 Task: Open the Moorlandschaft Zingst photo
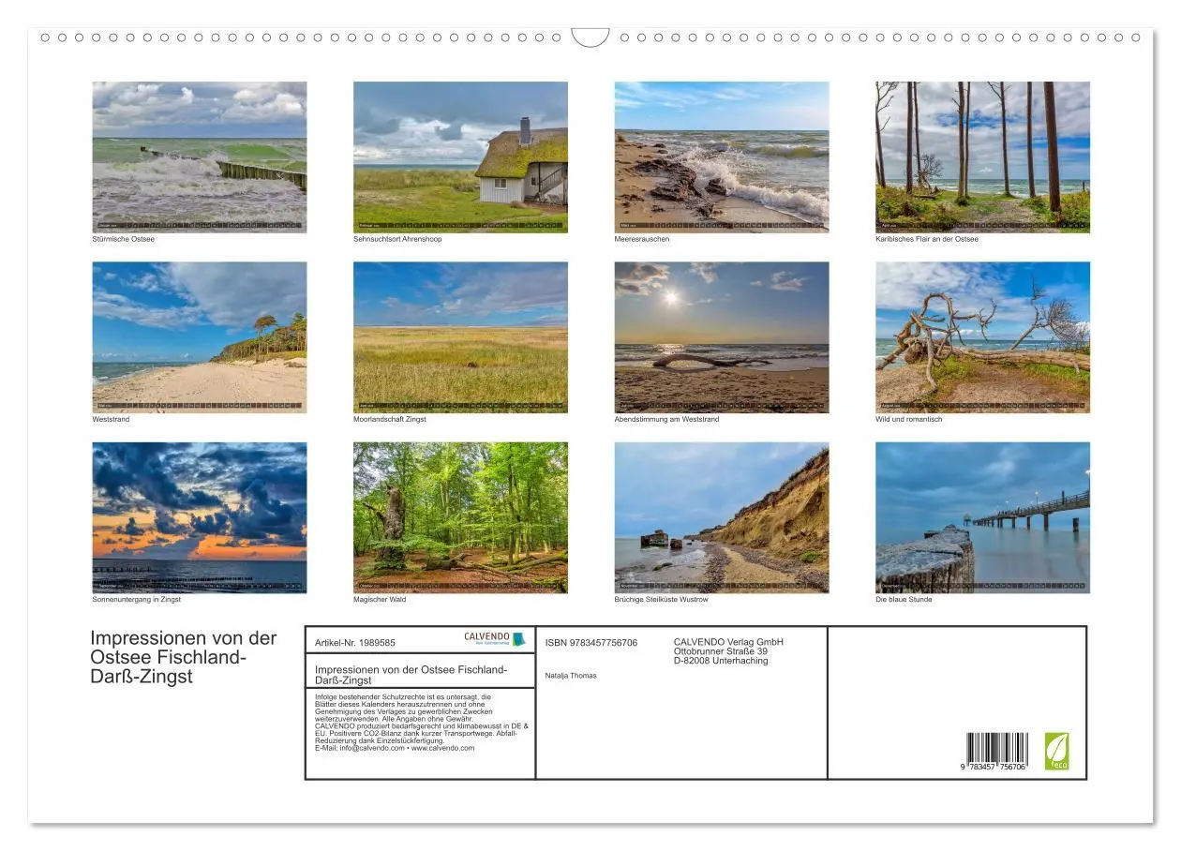point(460,336)
